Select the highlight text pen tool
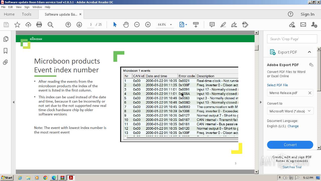Image resolution: width=321 pixels, height=181 pixels. [223, 25]
